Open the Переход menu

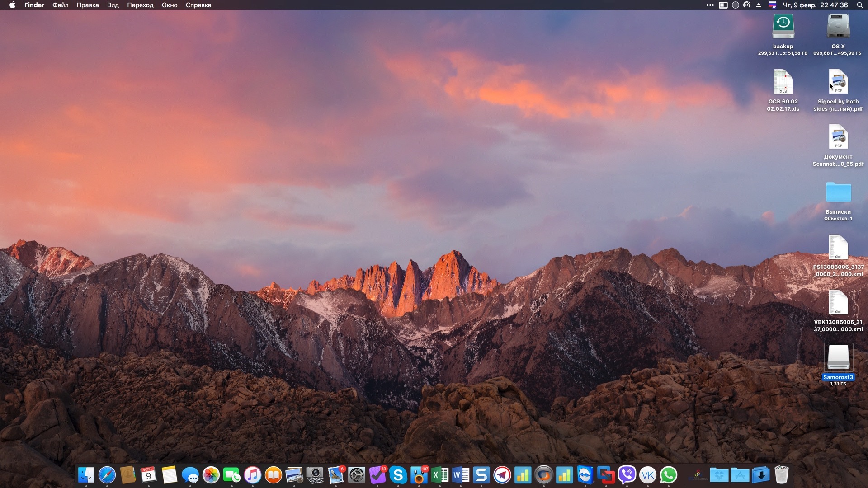[x=140, y=5]
